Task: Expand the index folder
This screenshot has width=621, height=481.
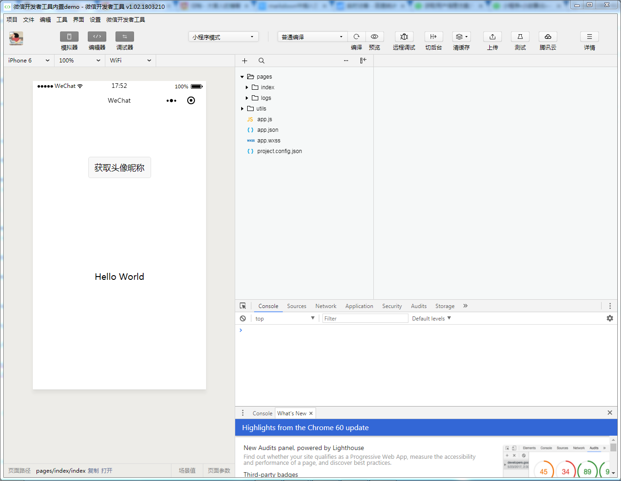Action: [x=247, y=87]
